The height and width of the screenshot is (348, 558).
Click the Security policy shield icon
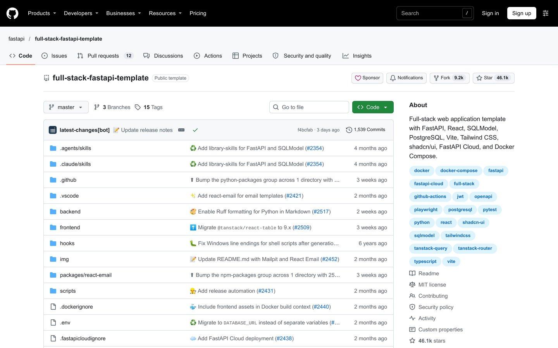coord(412,307)
